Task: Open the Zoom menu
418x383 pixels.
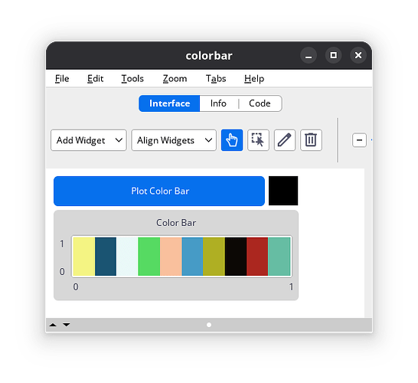Action: (x=175, y=79)
